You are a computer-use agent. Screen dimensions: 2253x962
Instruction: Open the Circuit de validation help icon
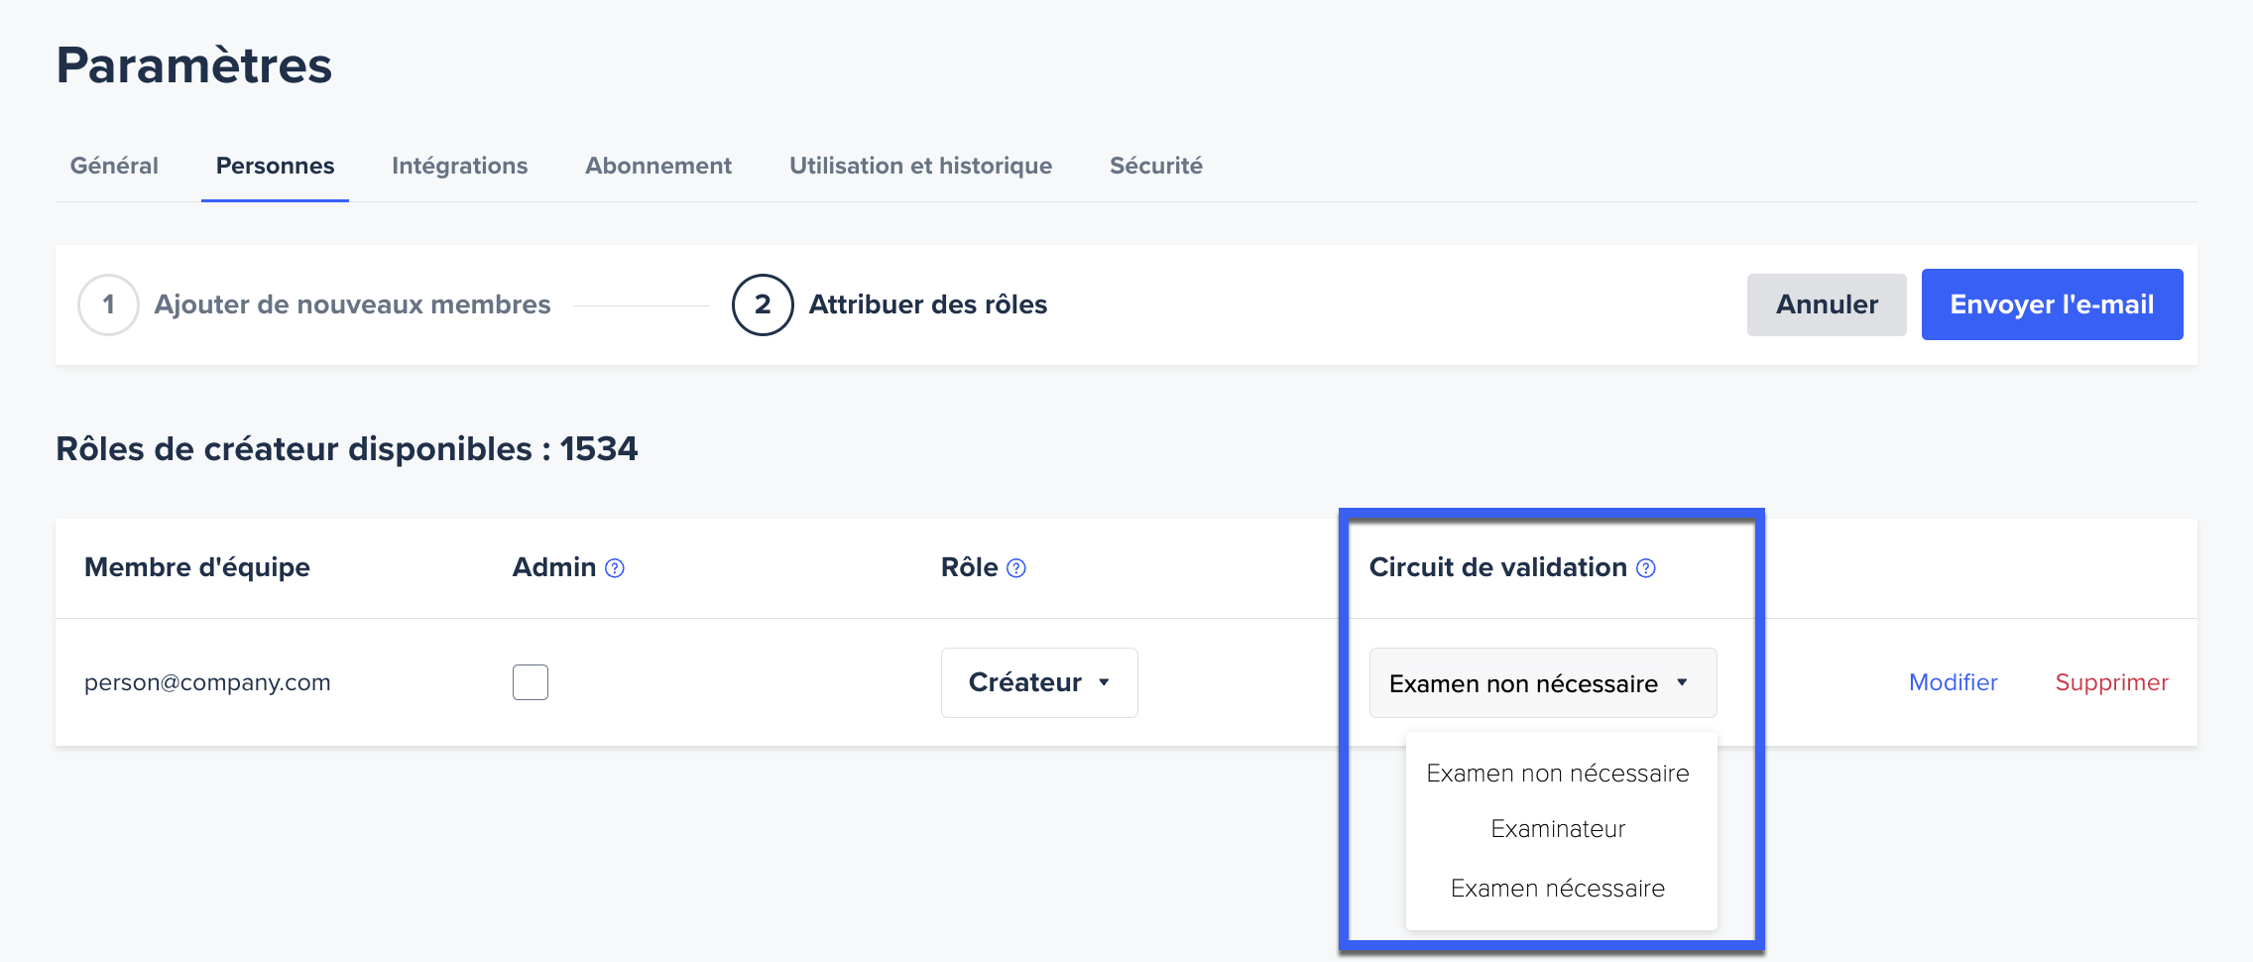pos(1646,568)
